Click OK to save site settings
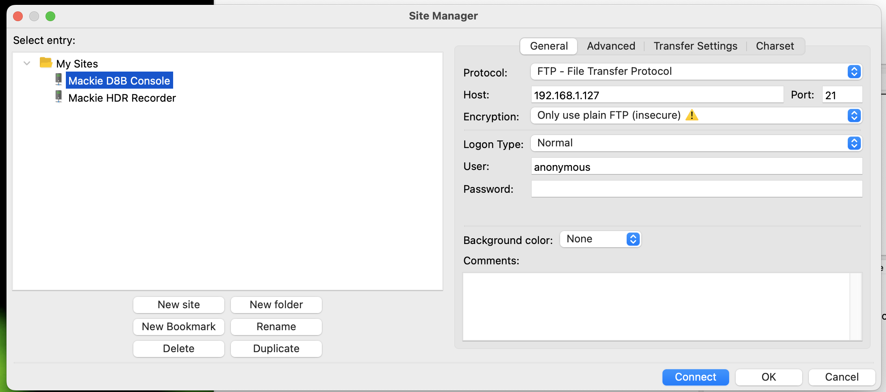886x392 pixels. pos(769,377)
